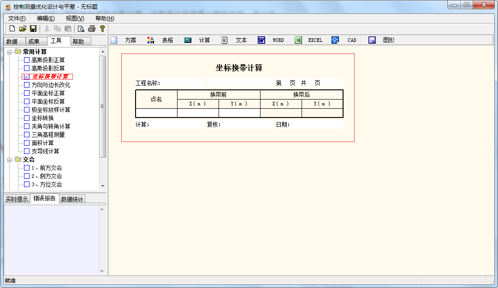498x288 pixels.
Task: Click the Print icon in toolbar
Action: [92, 29]
